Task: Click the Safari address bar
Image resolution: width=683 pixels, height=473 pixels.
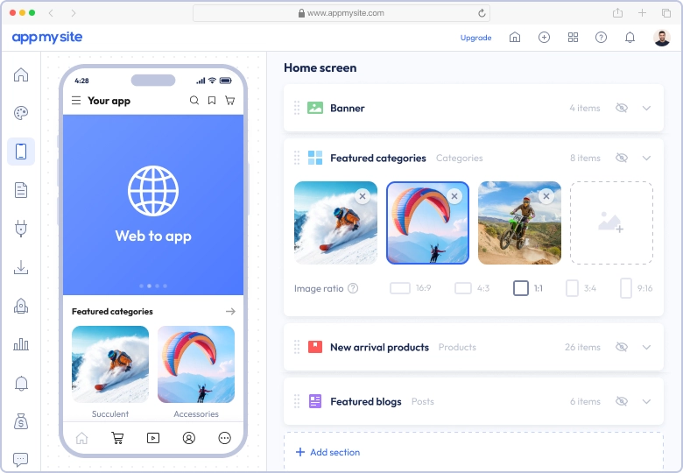Action: (341, 13)
